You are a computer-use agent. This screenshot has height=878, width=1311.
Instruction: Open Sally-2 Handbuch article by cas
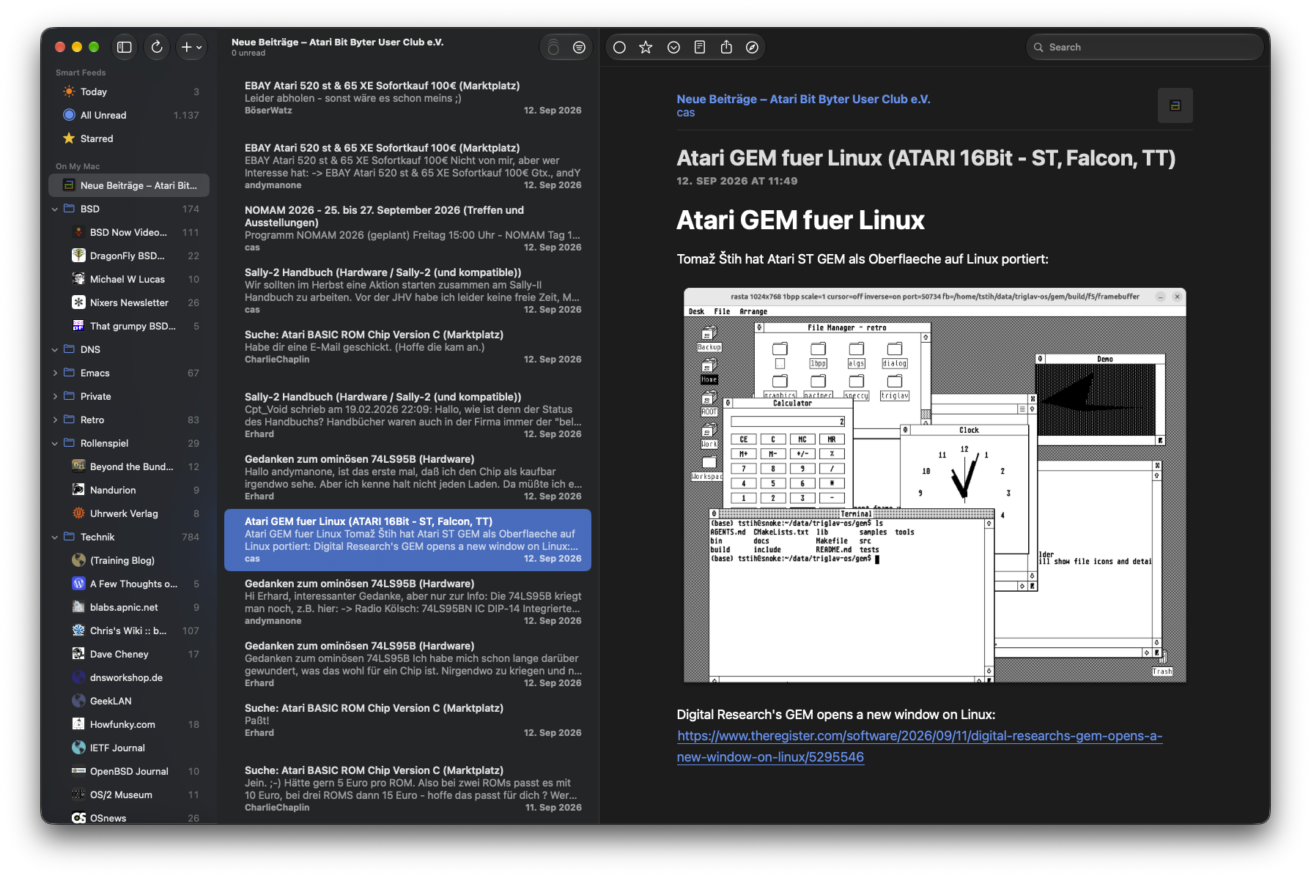pyautogui.click(x=407, y=291)
